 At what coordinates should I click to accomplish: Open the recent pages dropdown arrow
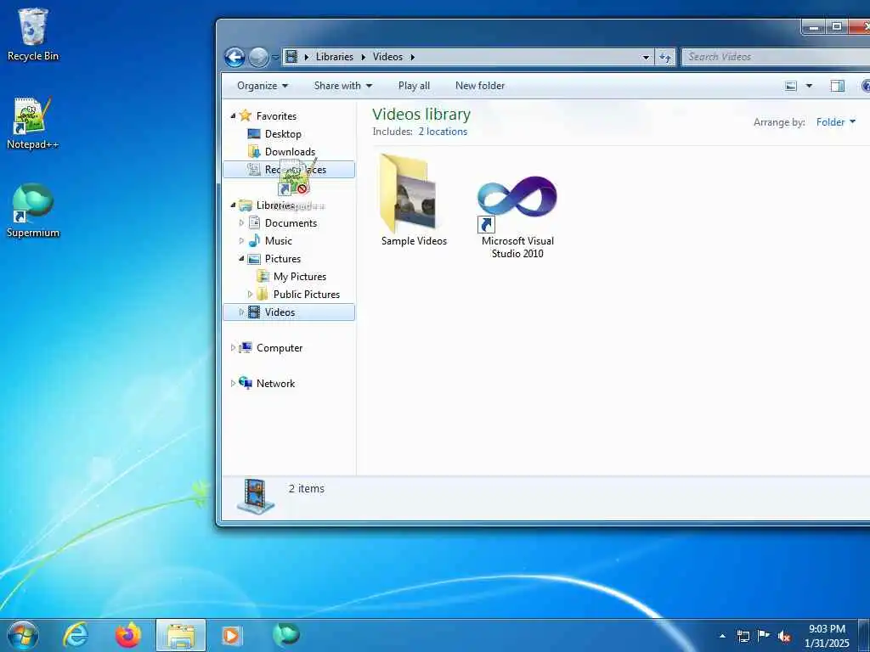(276, 57)
